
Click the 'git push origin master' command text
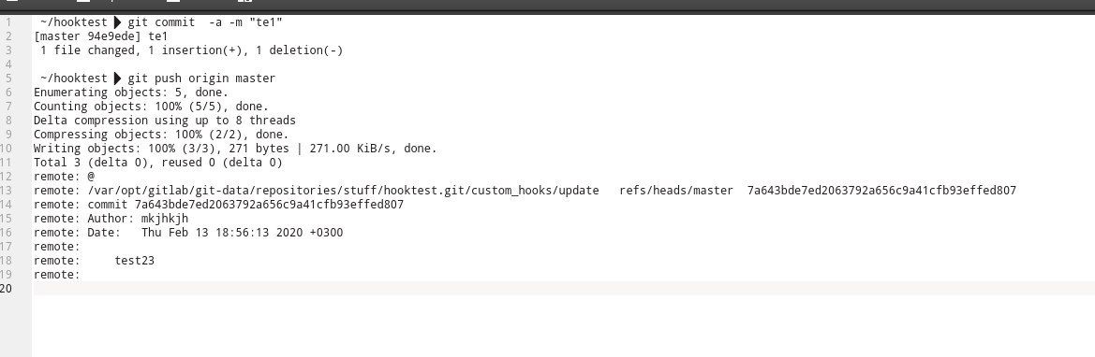click(x=201, y=79)
